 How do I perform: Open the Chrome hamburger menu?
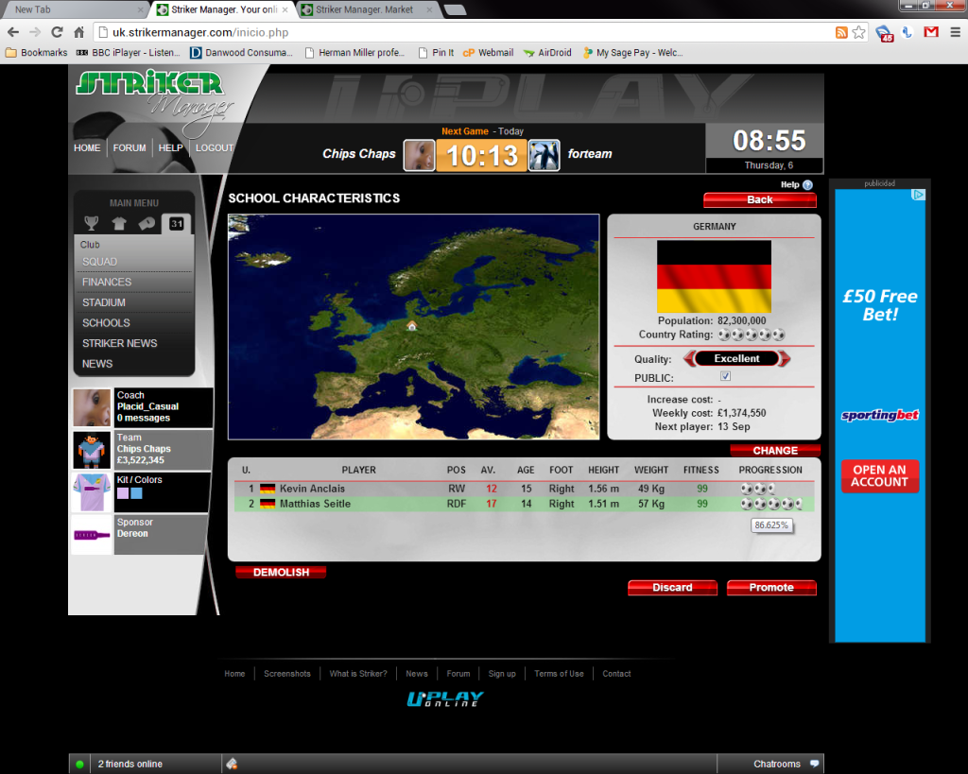click(x=954, y=32)
